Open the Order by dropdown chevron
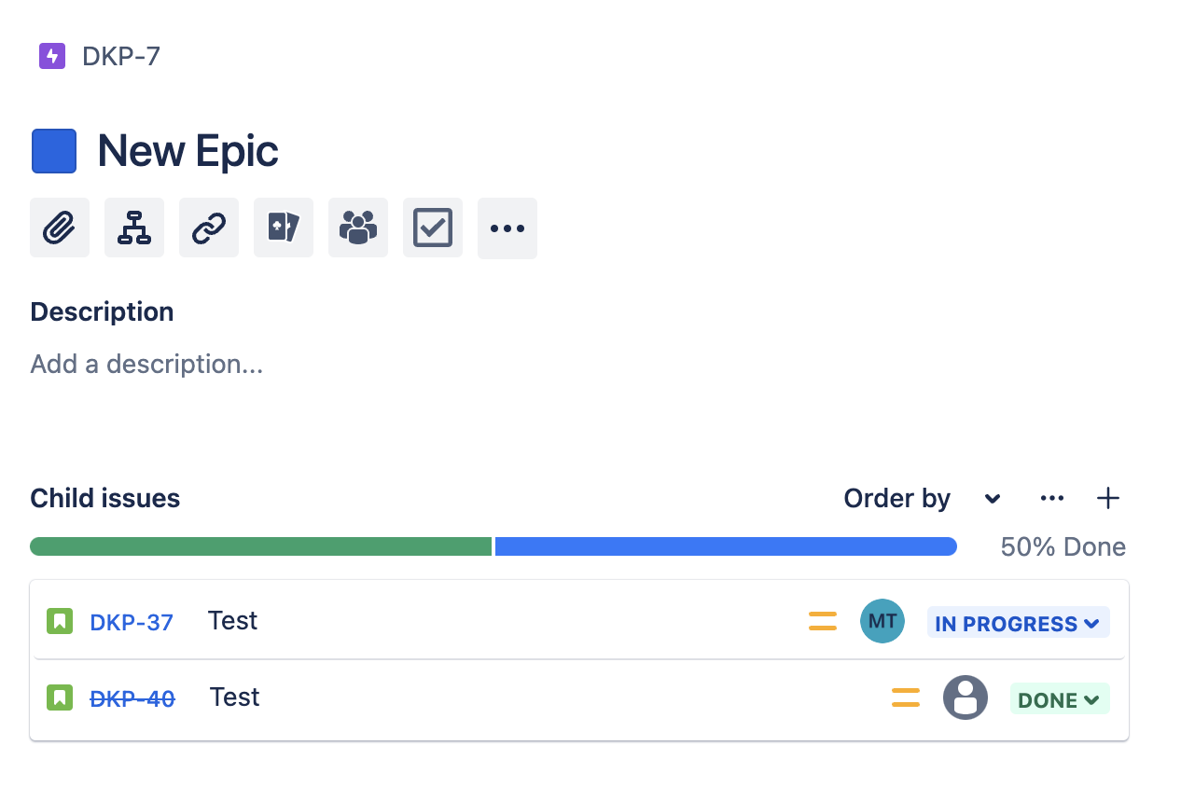Screen dimensions: 1181x787 click(992, 498)
